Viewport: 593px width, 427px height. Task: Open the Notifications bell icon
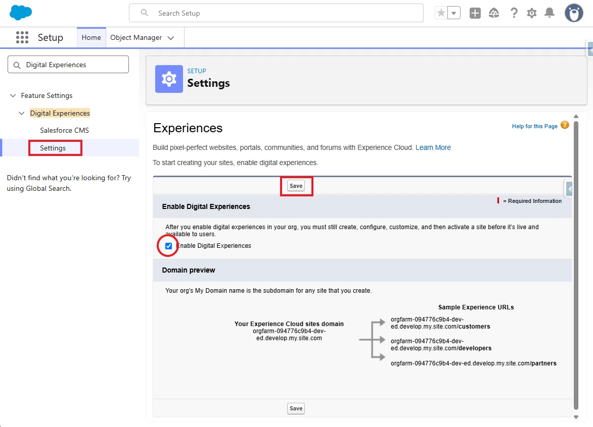point(550,13)
